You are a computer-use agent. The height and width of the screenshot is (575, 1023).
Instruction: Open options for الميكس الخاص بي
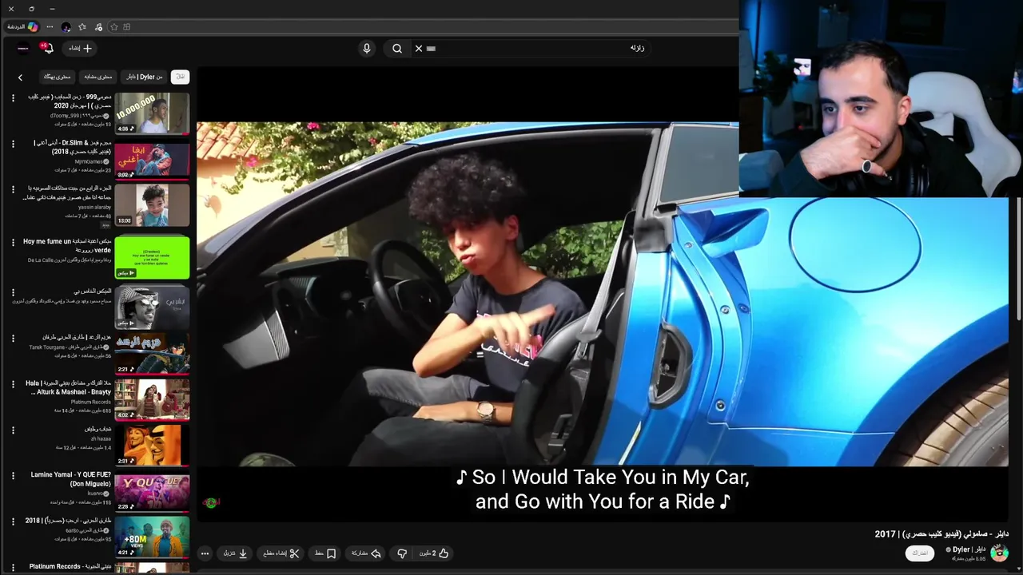pos(13,292)
